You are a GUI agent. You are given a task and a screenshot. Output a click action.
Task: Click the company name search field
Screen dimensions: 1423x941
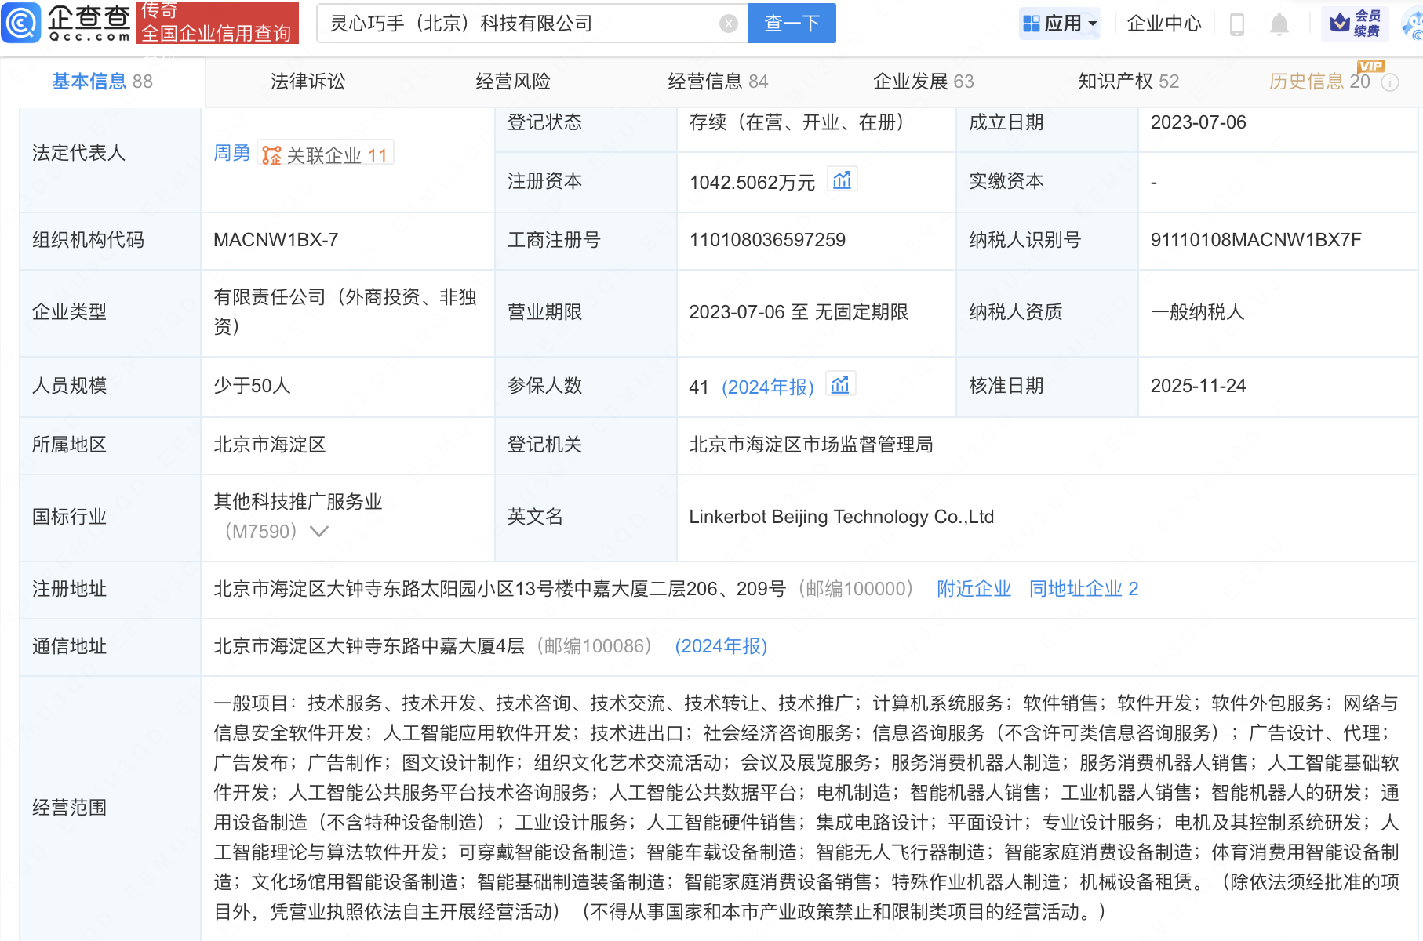pos(518,24)
